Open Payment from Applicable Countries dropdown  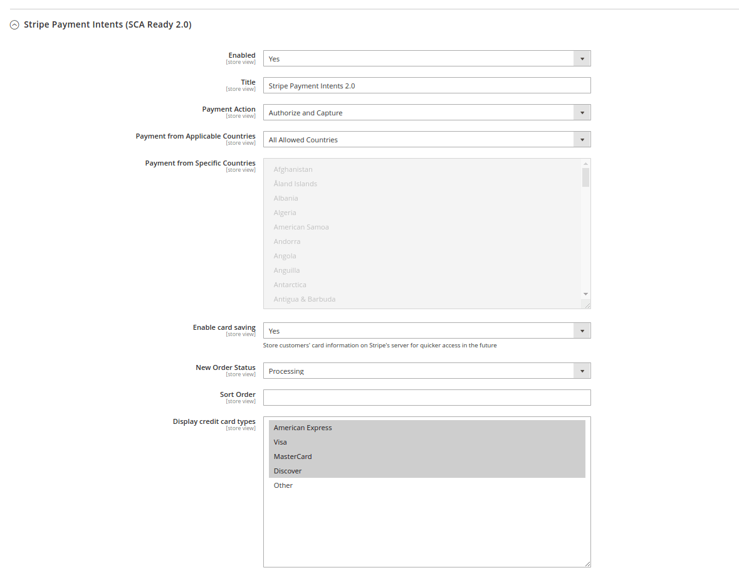pyautogui.click(x=426, y=139)
